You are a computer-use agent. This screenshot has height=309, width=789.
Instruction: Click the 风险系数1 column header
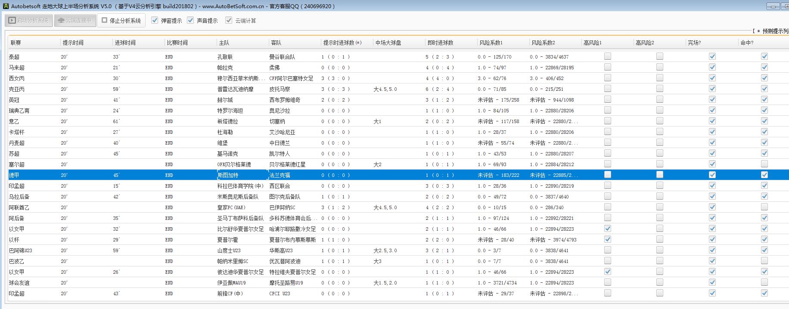tap(491, 43)
